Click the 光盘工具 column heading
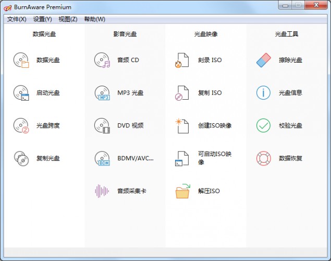This screenshot has width=331, height=261. [287, 34]
